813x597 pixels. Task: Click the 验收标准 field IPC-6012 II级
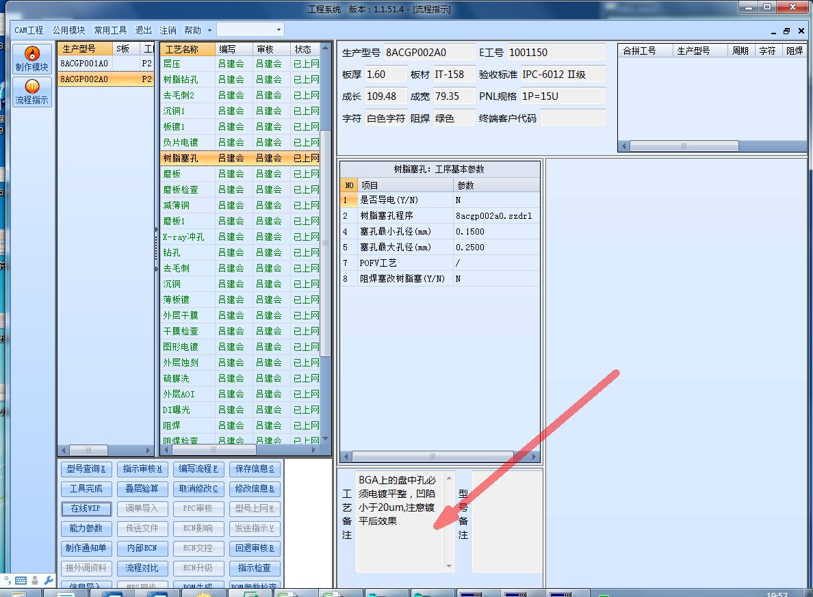coord(563,74)
